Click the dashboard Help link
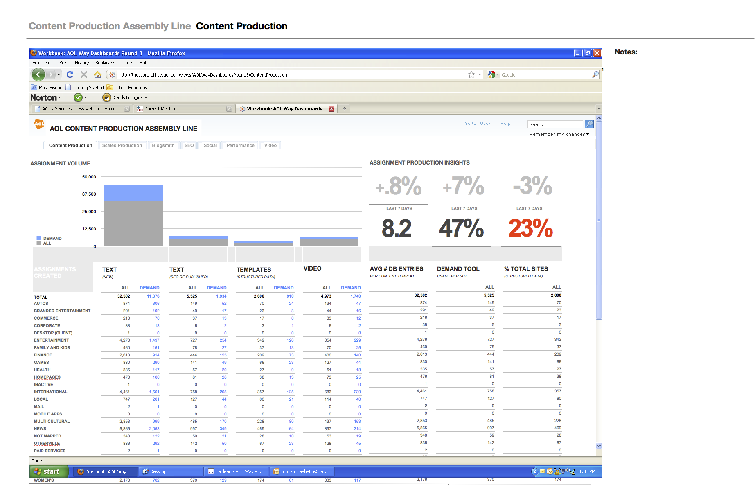The height and width of the screenshot is (487, 755). pyautogui.click(x=505, y=123)
